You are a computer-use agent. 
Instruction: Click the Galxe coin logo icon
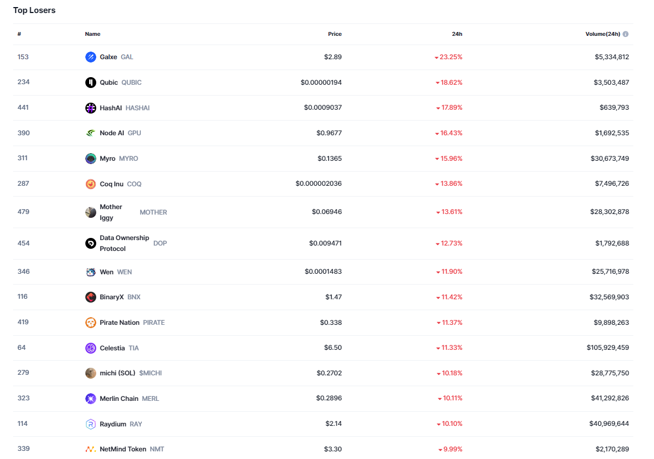click(91, 57)
